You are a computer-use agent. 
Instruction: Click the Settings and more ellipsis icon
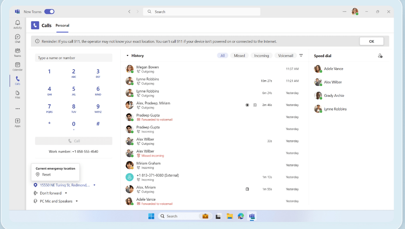344,12
